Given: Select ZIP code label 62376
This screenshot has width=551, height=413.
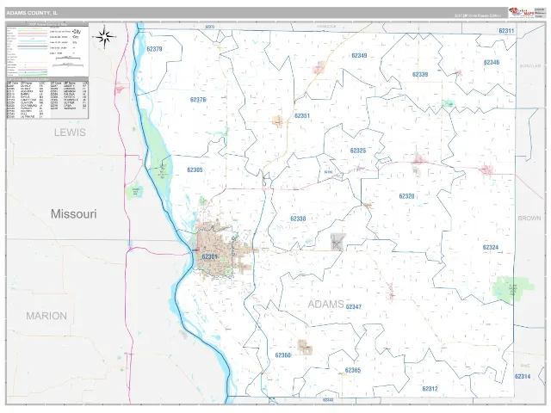Looking at the screenshot, I should (x=198, y=100).
